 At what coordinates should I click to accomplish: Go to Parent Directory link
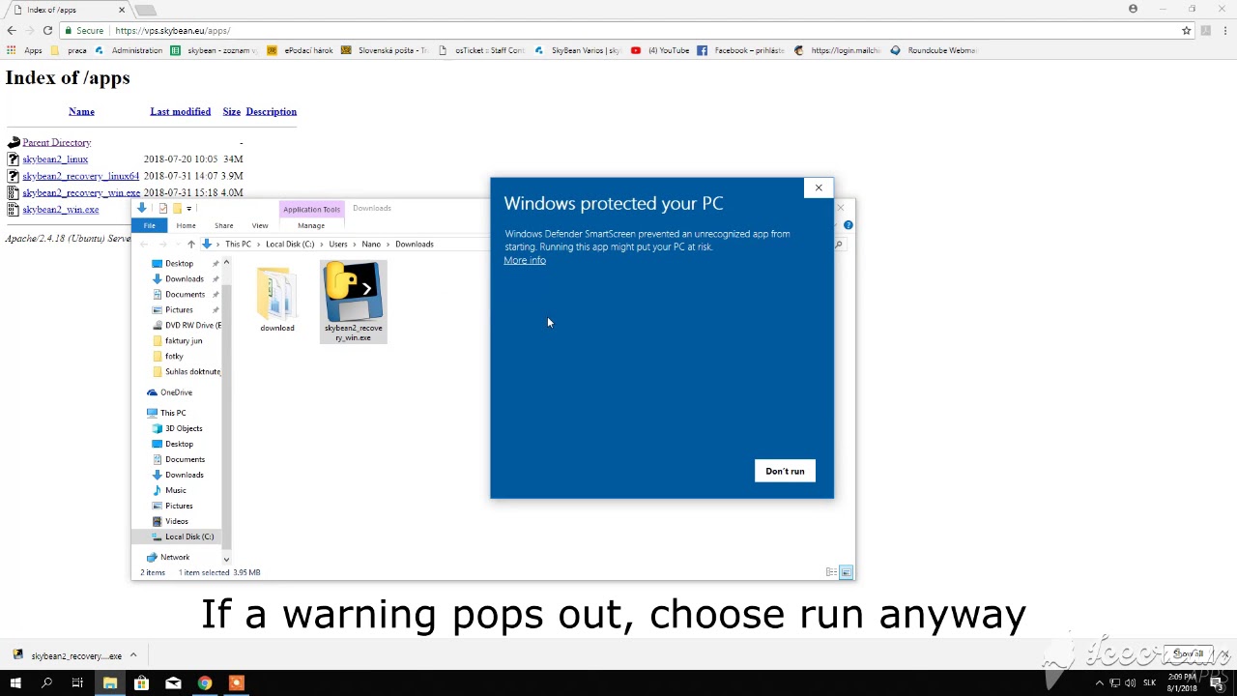coord(56,142)
